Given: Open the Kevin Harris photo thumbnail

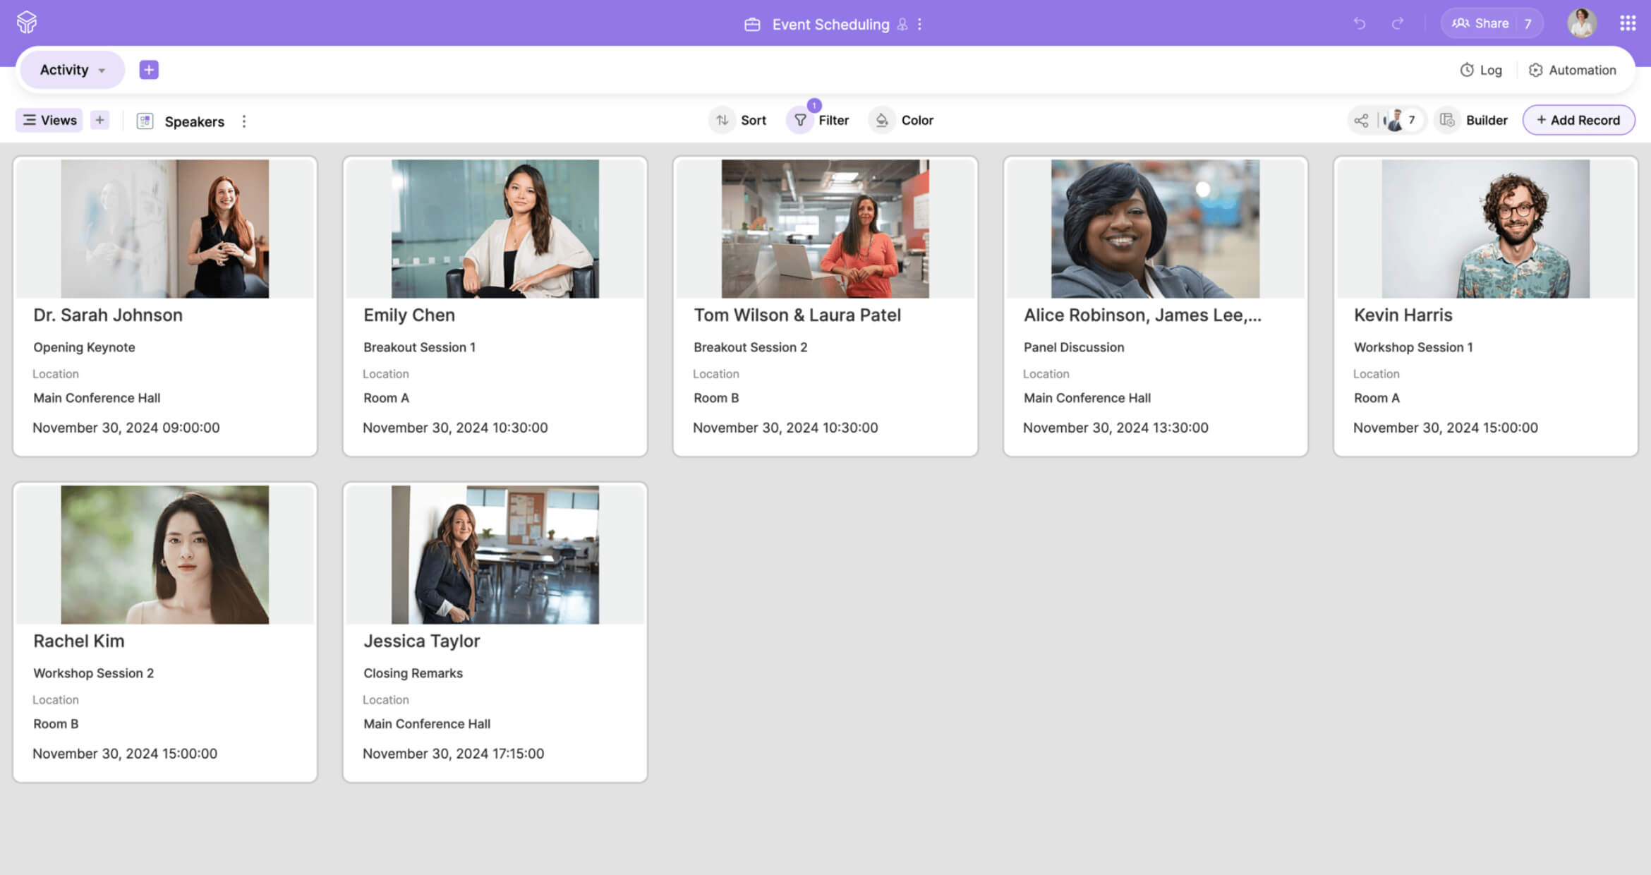Looking at the screenshot, I should 1485,229.
